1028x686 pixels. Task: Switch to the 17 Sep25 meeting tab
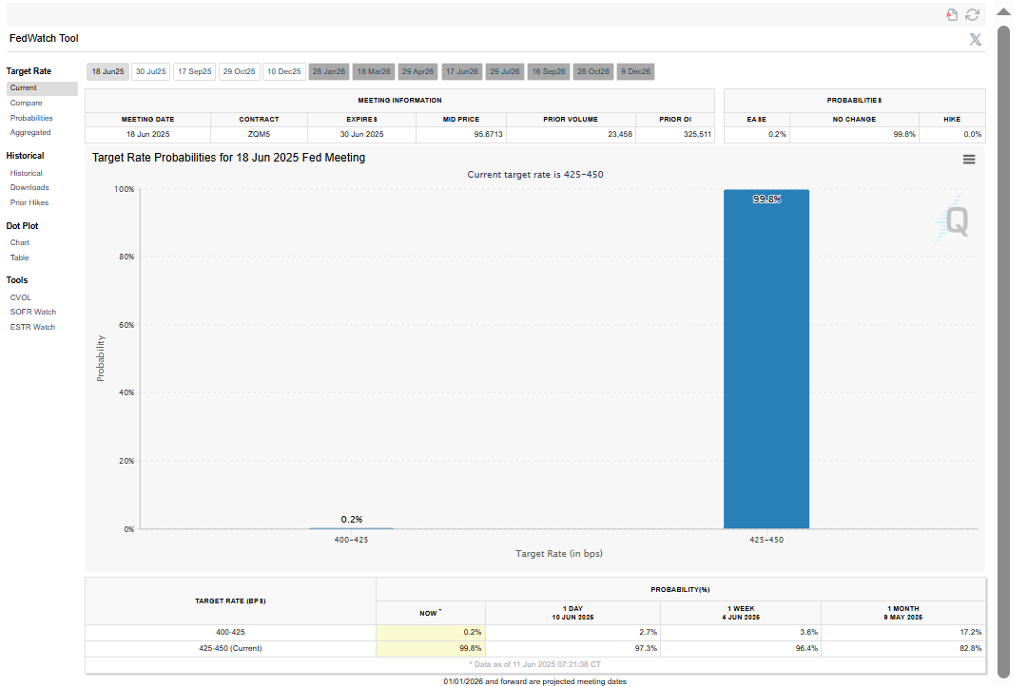[x=194, y=72]
